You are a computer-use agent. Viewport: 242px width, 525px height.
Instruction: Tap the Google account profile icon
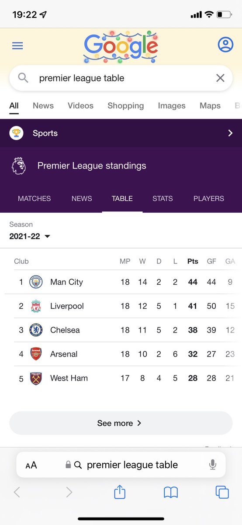coord(225,45)
